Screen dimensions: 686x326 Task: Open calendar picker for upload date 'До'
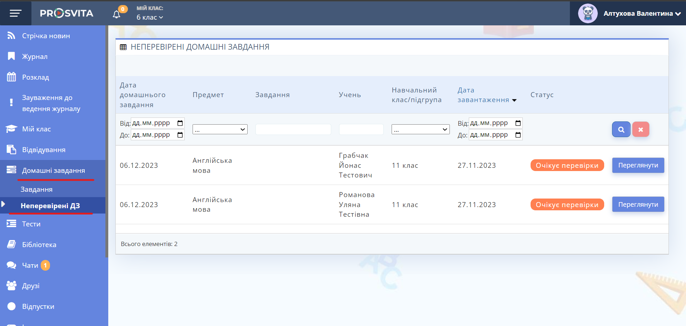[x=518, y=135]
